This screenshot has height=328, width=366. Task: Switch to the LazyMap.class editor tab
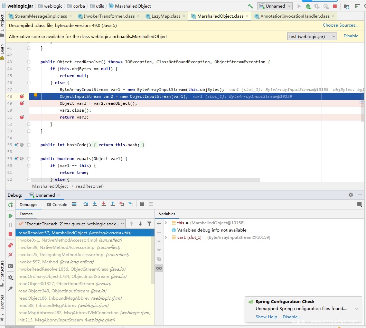(166, 16)
